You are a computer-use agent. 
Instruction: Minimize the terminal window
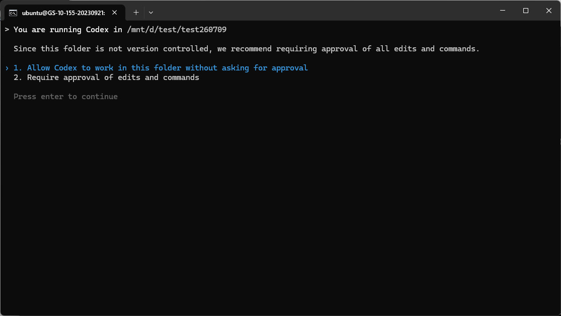pyautogui.click(x=502, y=11)
